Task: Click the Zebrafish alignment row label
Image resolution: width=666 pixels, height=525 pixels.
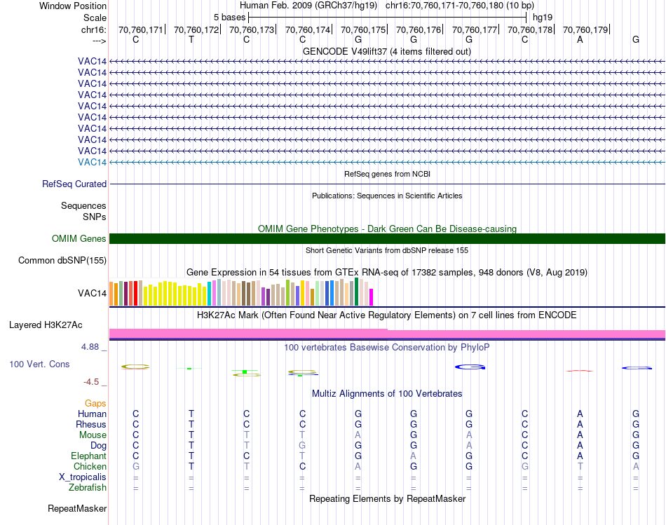Action: point(88,487)
